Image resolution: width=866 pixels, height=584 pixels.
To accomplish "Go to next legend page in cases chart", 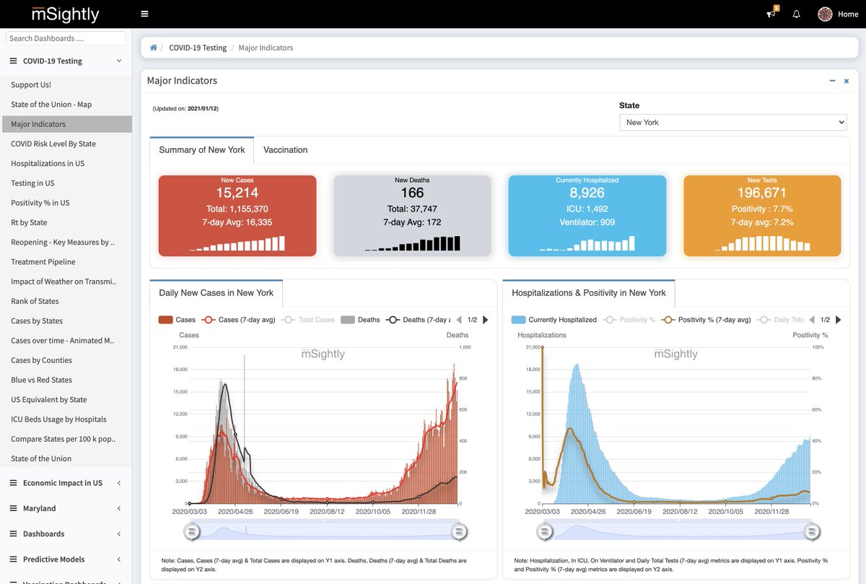I will click(x=485, y=320).
